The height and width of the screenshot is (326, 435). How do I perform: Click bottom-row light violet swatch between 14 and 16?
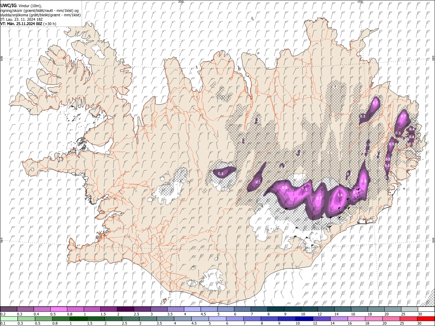[339, 319]
